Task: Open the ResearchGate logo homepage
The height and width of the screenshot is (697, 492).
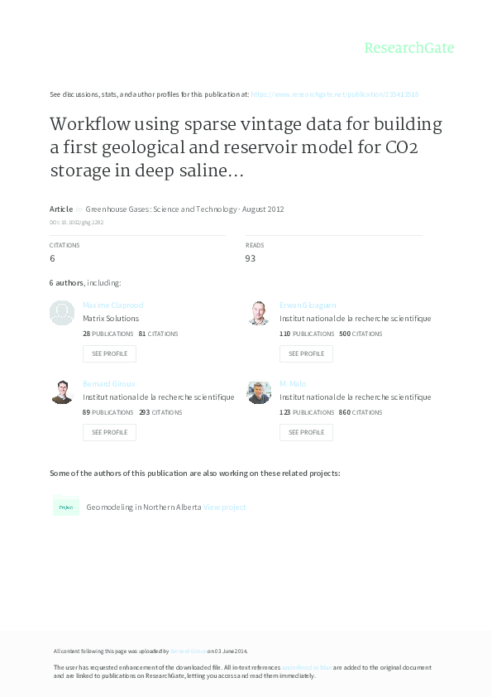Action: (x=410, y=49)
